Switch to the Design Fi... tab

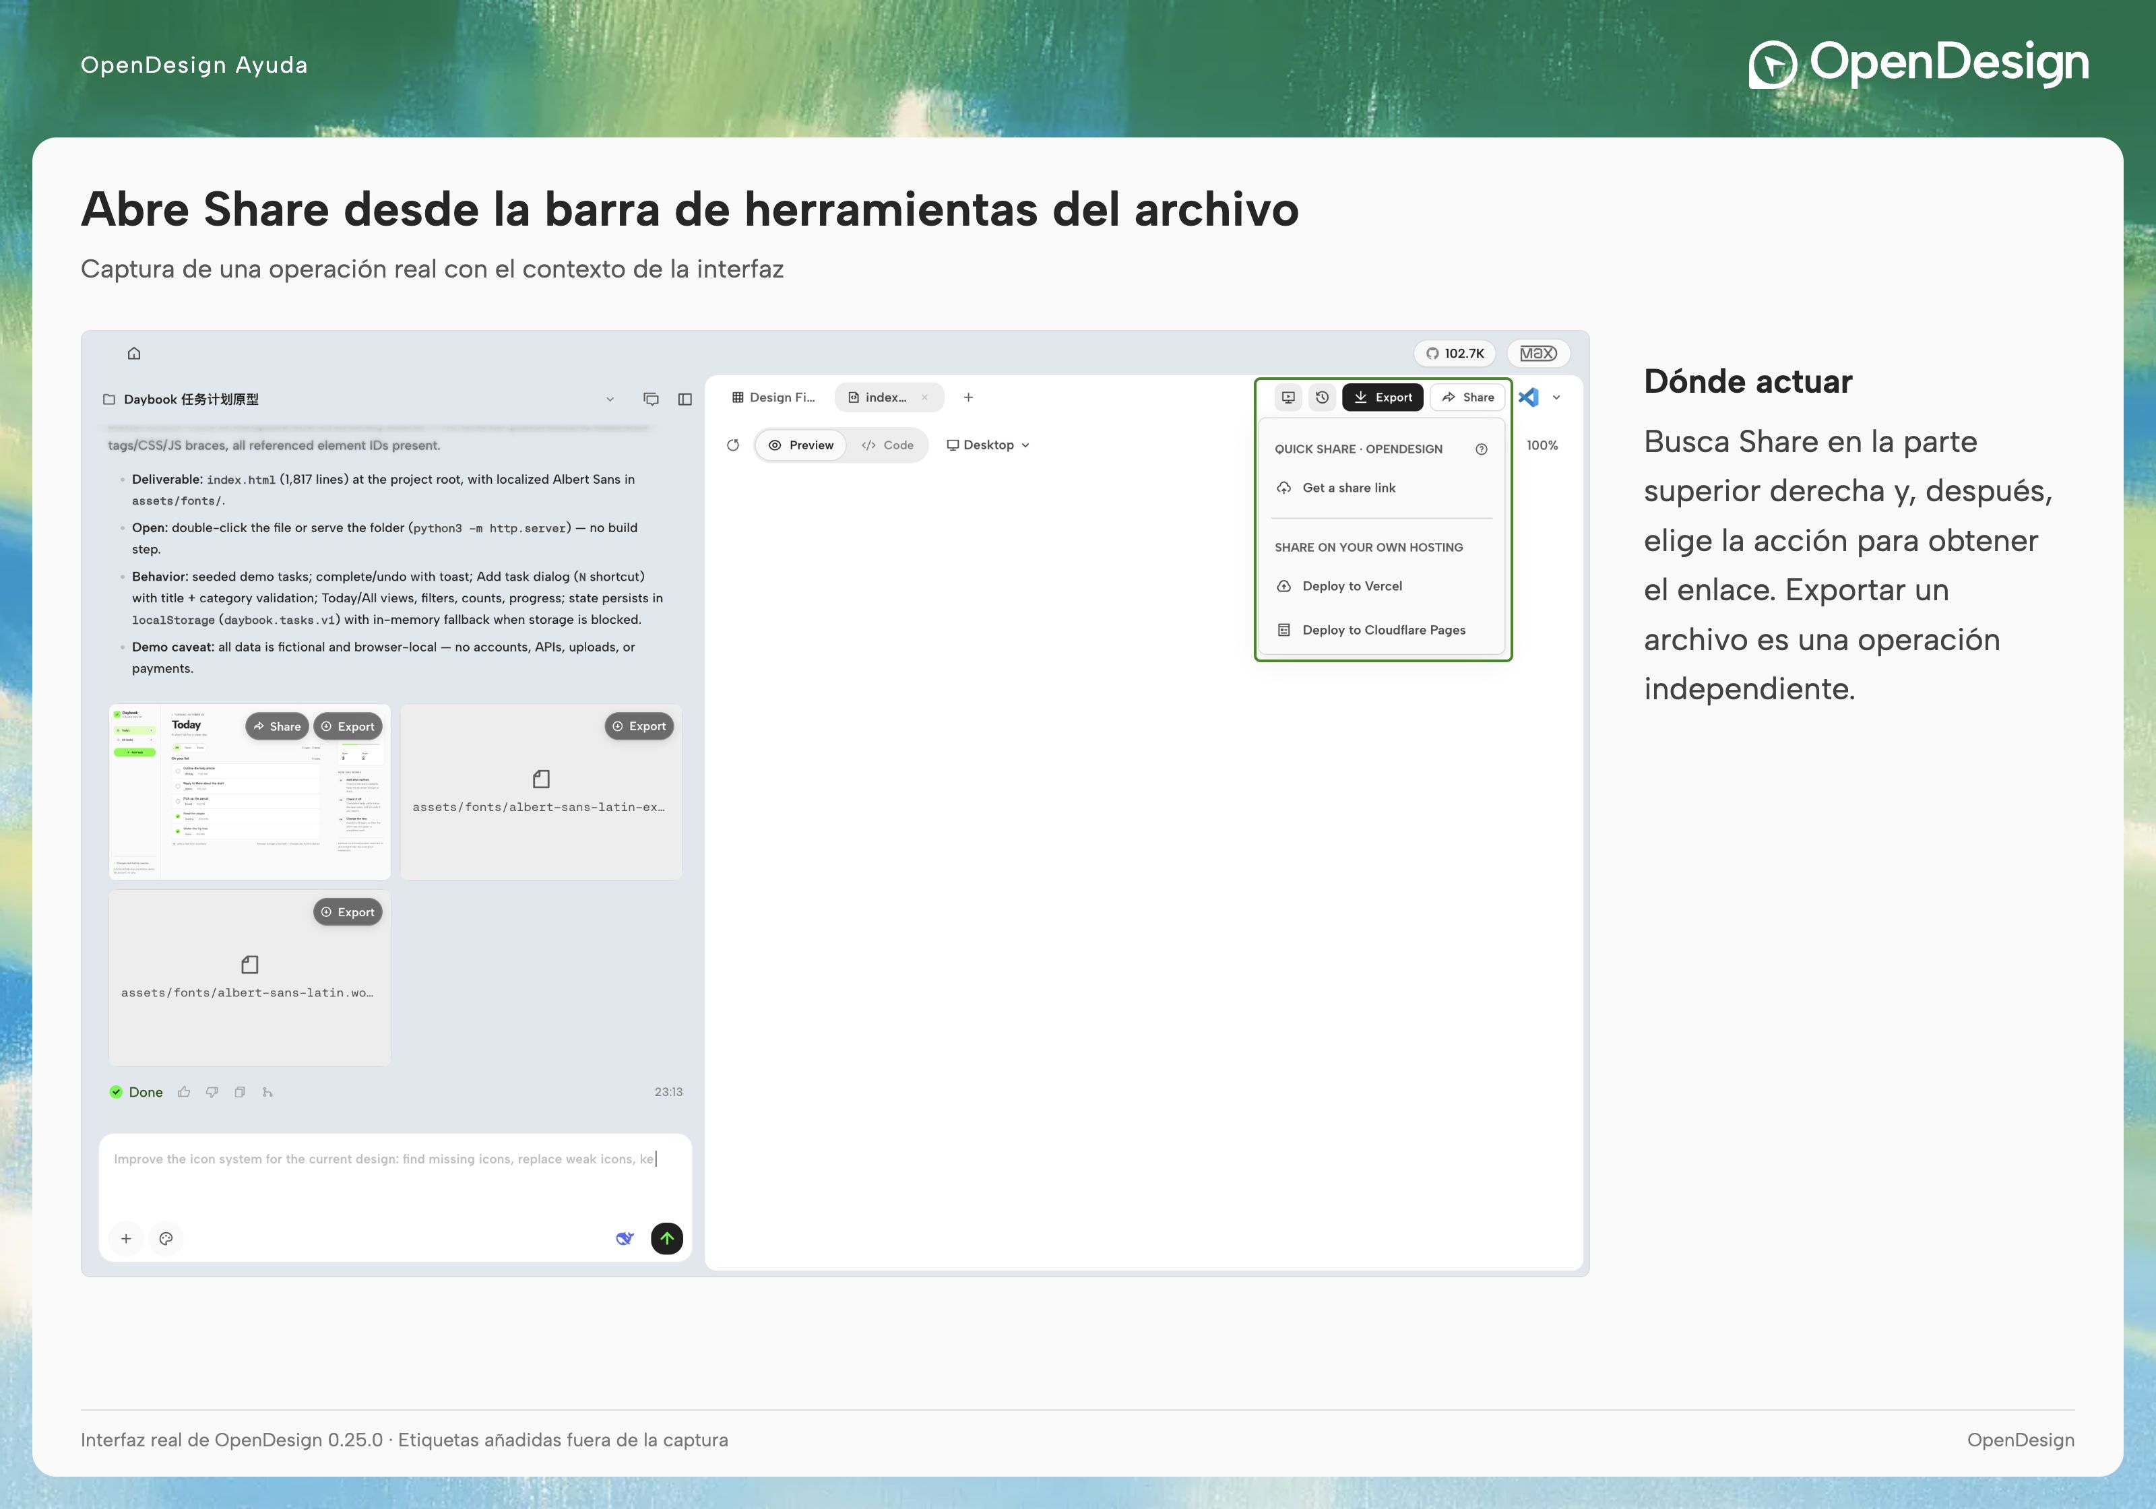773,397
